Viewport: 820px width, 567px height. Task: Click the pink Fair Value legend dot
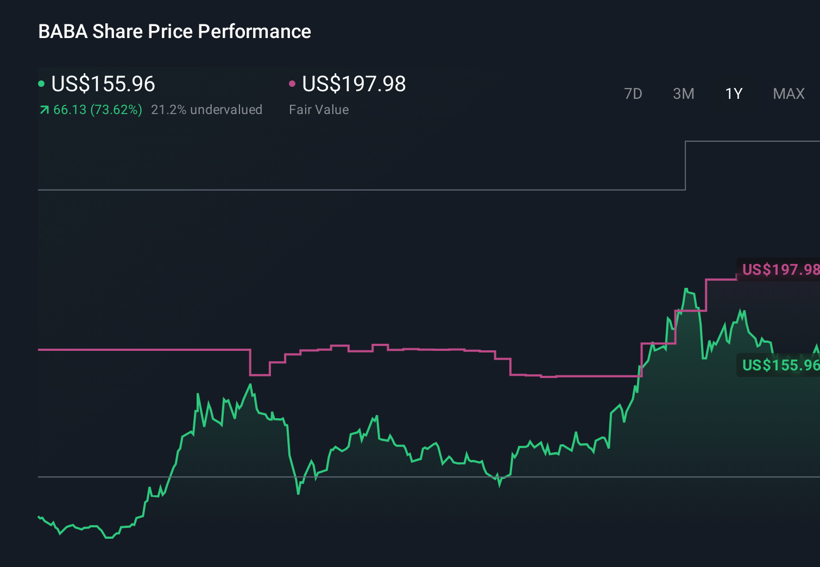293,83
